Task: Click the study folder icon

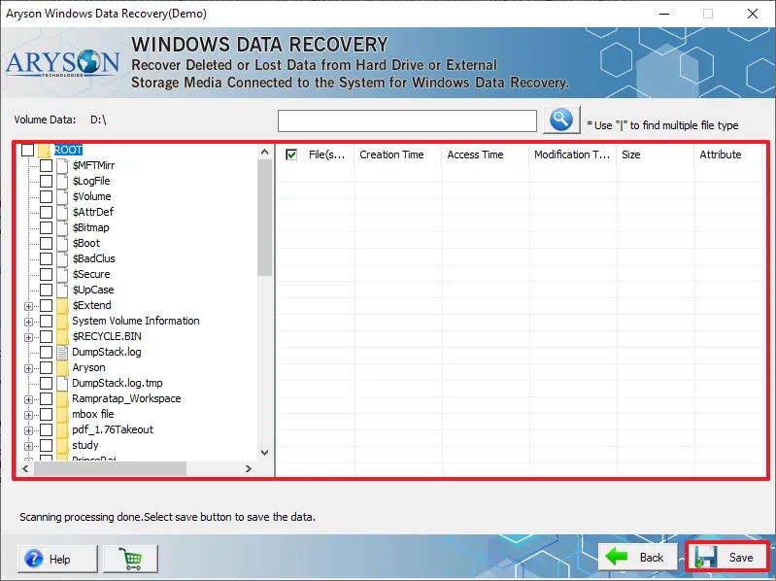Action: [x=62, y=445]
